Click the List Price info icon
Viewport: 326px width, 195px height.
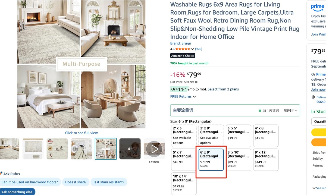click(x=196, y=82)
